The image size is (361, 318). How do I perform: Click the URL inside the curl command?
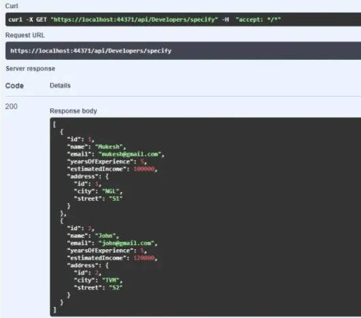134,20
